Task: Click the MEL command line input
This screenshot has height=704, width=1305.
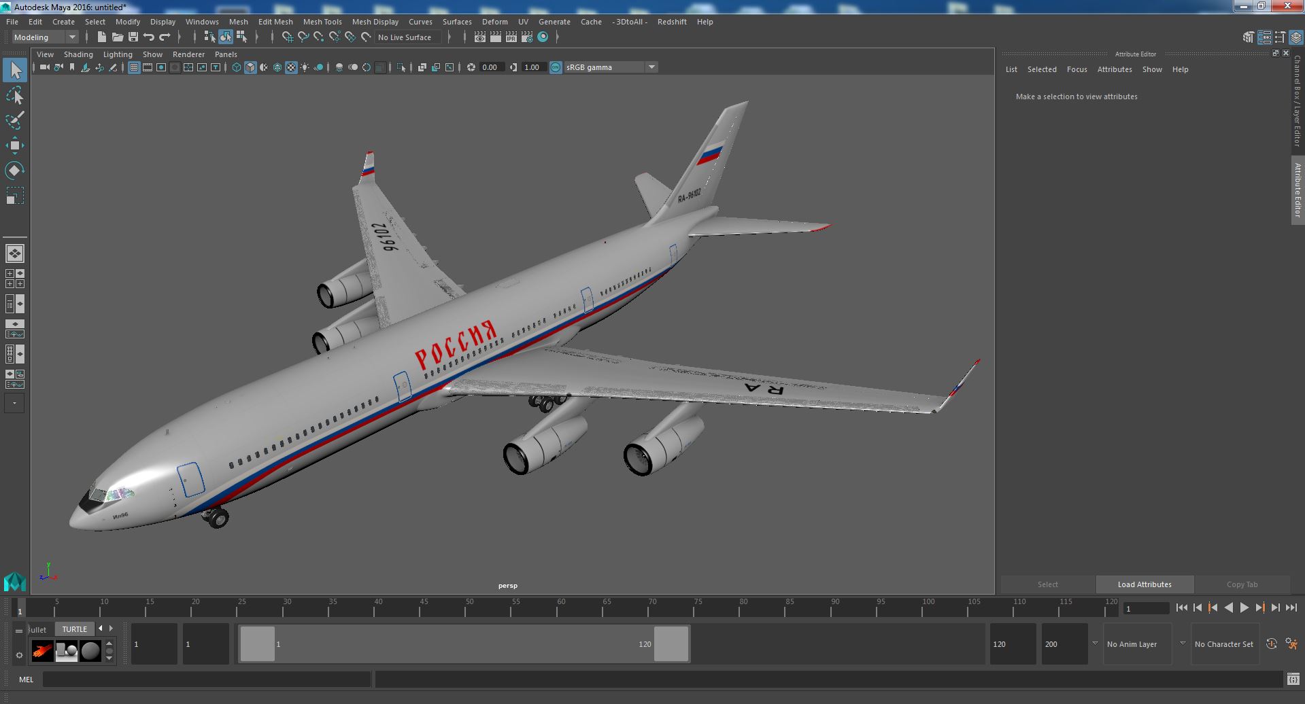Action: [207, 680]
